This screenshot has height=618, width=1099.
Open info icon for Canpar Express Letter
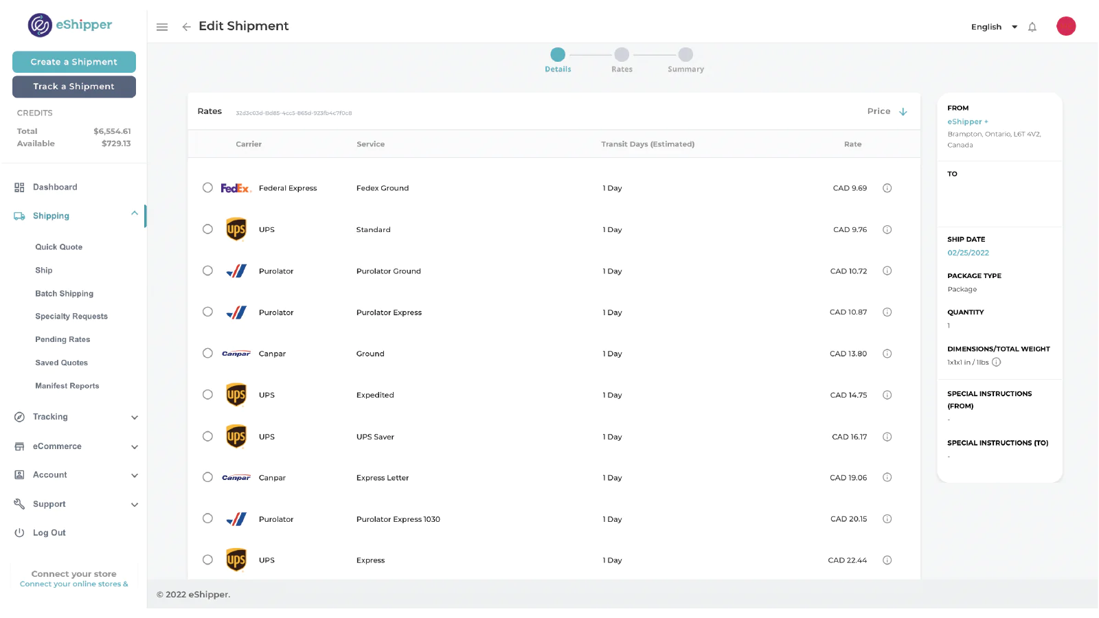[x=887, y=477]
